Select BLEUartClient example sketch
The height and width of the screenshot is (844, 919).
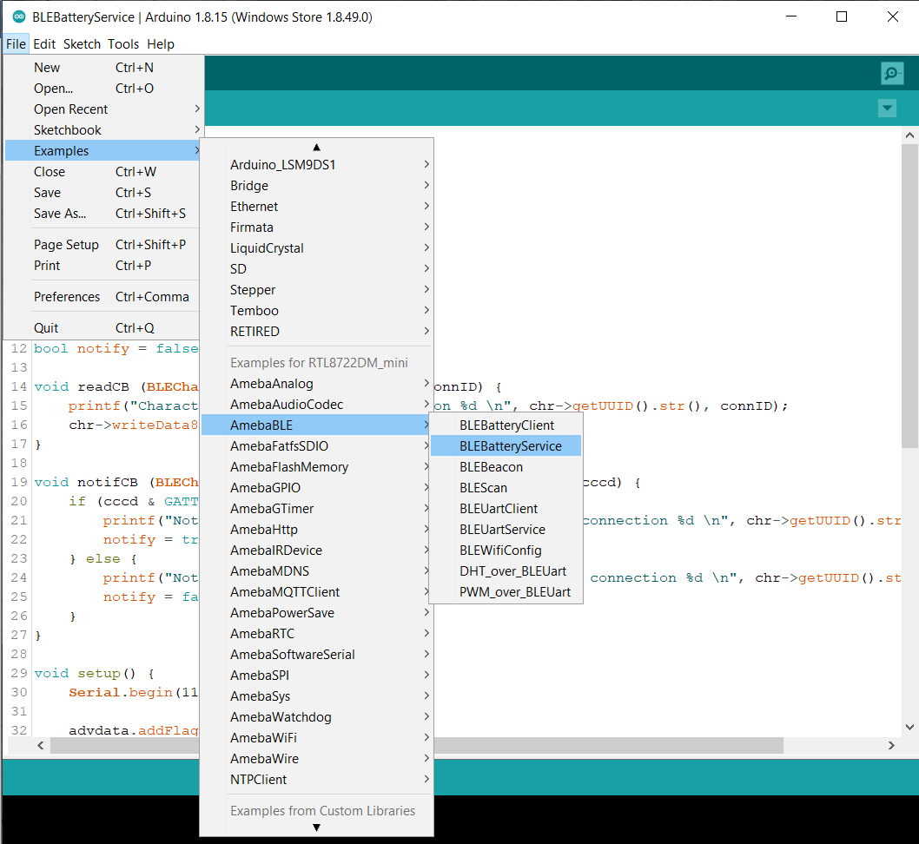499,509
